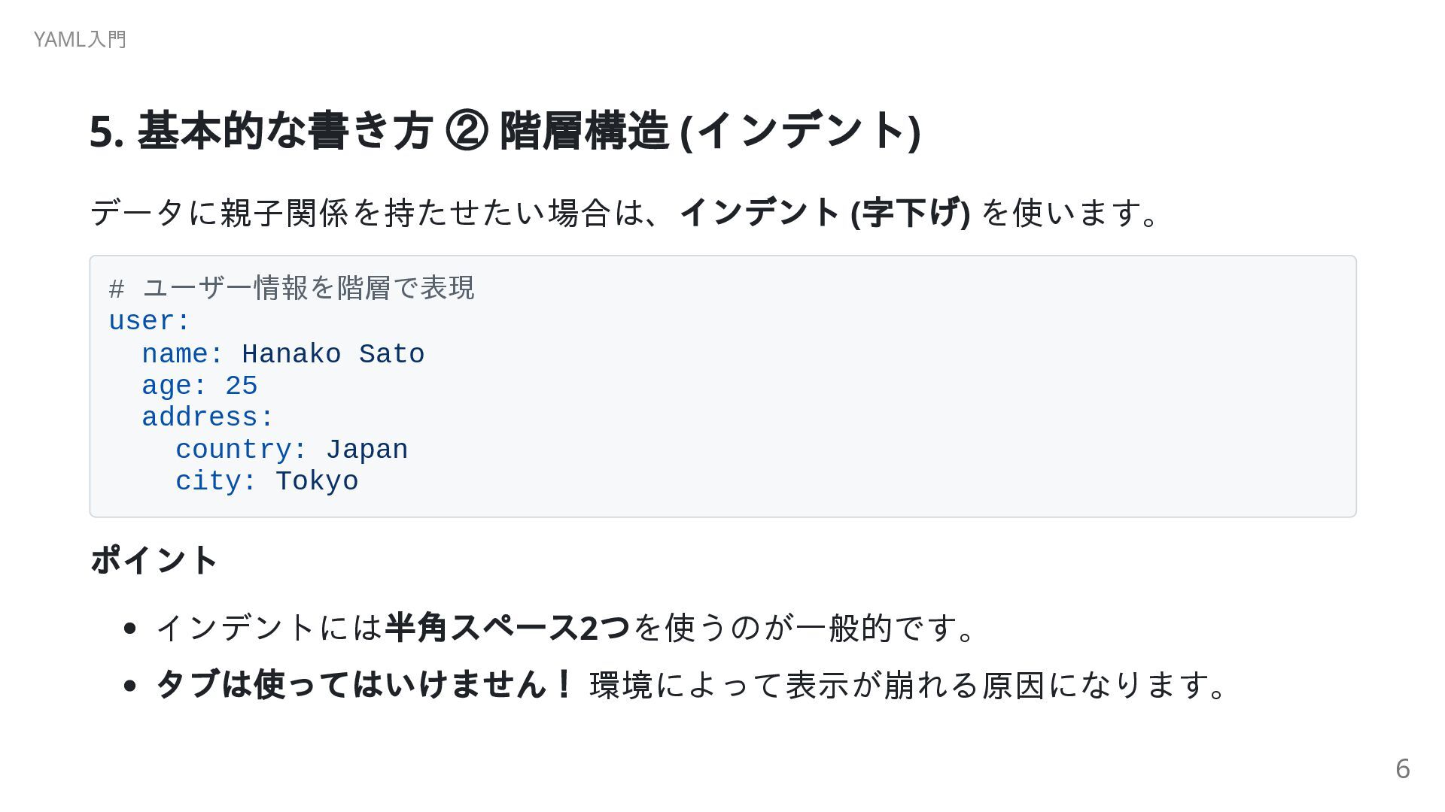The width and height of the screenshot is (1445, 812).
Task: Click the "country:" key in code
Action: (241, 450)
